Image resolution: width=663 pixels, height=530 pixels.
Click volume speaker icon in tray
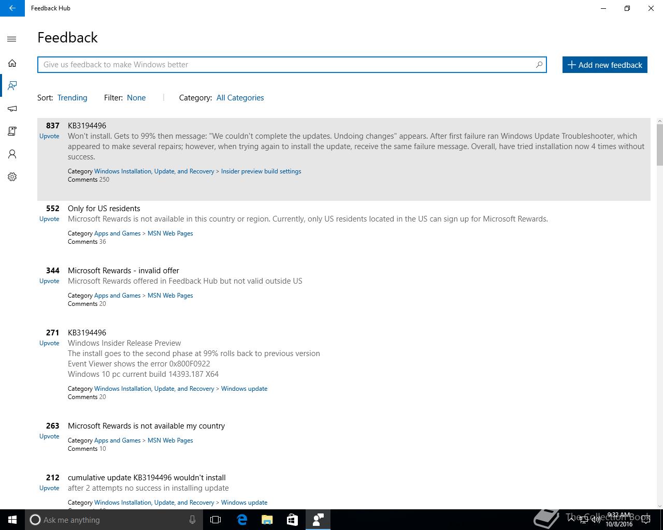pyautogui.click(x=596, y=520)
